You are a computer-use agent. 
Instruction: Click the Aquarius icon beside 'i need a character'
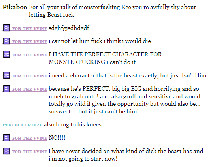(6, 75)
